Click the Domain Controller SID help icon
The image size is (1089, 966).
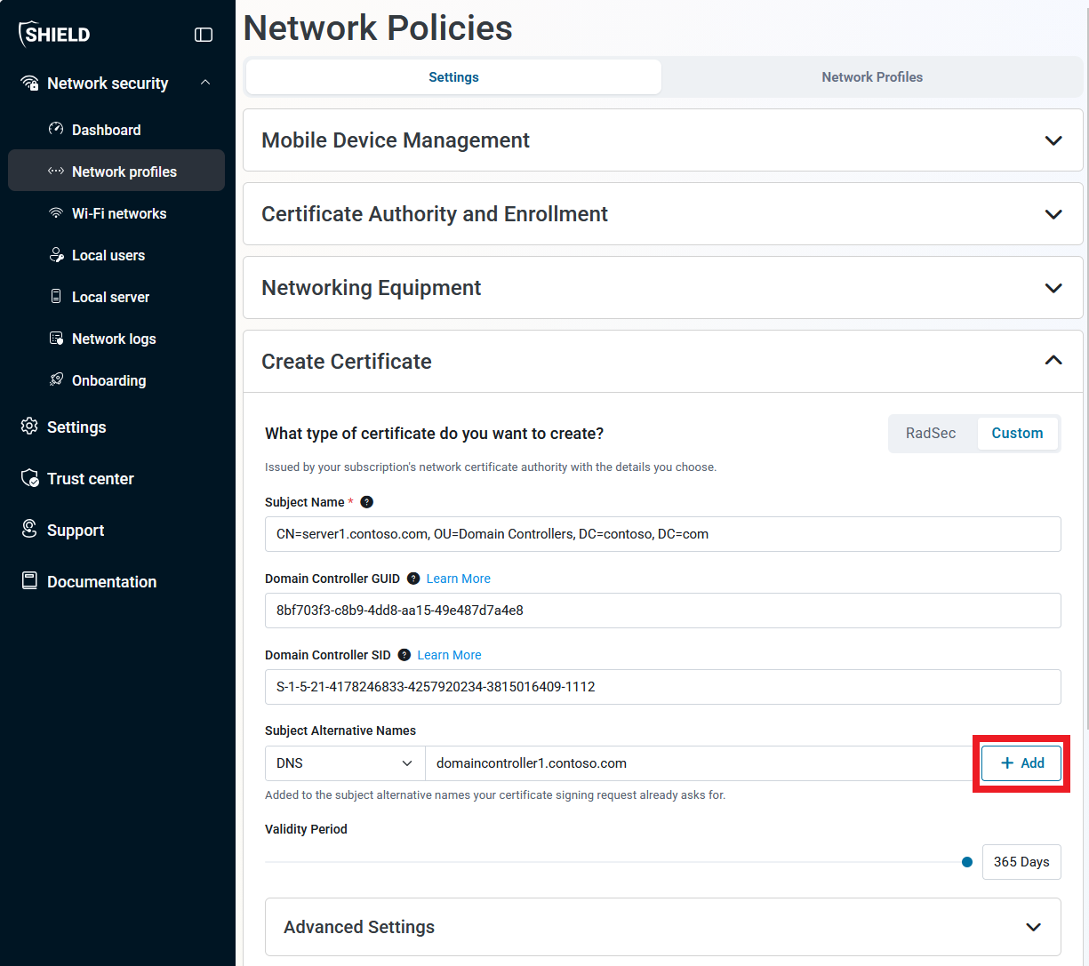[404, 655]
